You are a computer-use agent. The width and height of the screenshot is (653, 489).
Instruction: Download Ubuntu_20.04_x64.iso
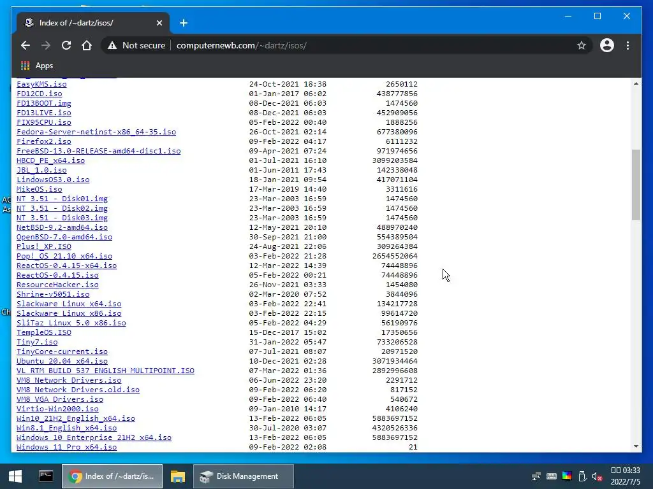(x=62, y=362)
